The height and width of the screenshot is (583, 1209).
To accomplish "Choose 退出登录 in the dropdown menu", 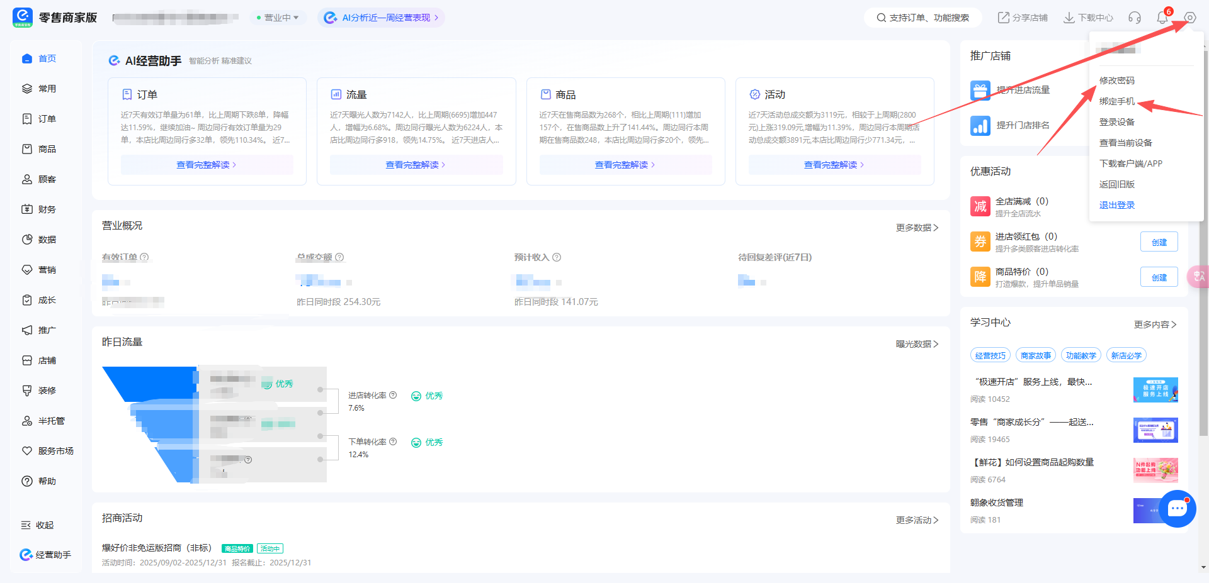I will tap(1116, 205).
